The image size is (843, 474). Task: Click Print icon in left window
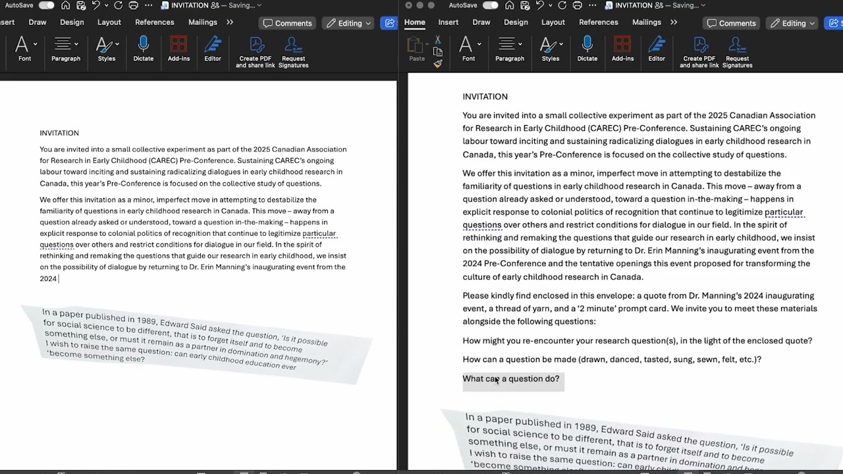133,5
